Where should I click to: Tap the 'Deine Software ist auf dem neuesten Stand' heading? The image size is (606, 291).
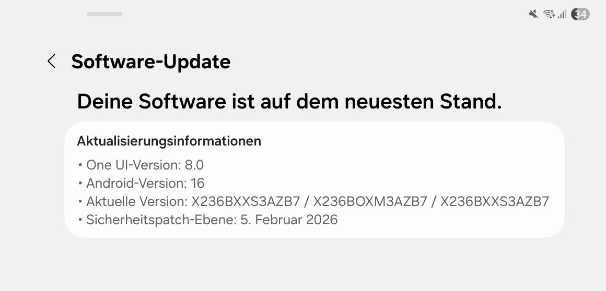(x=289, y=101)
